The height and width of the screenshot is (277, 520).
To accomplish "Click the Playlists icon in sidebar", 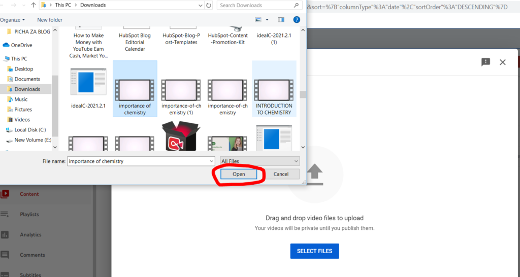I will point(5,215).
